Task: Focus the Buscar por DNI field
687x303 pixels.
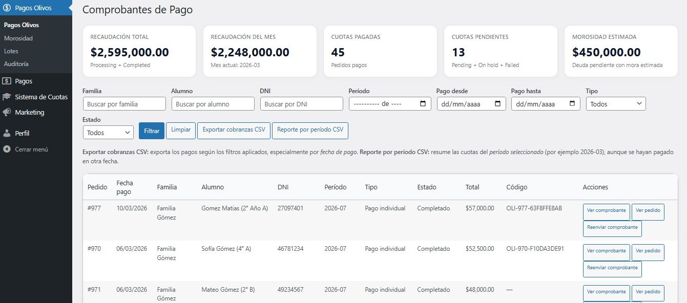Action: (302, 104)
